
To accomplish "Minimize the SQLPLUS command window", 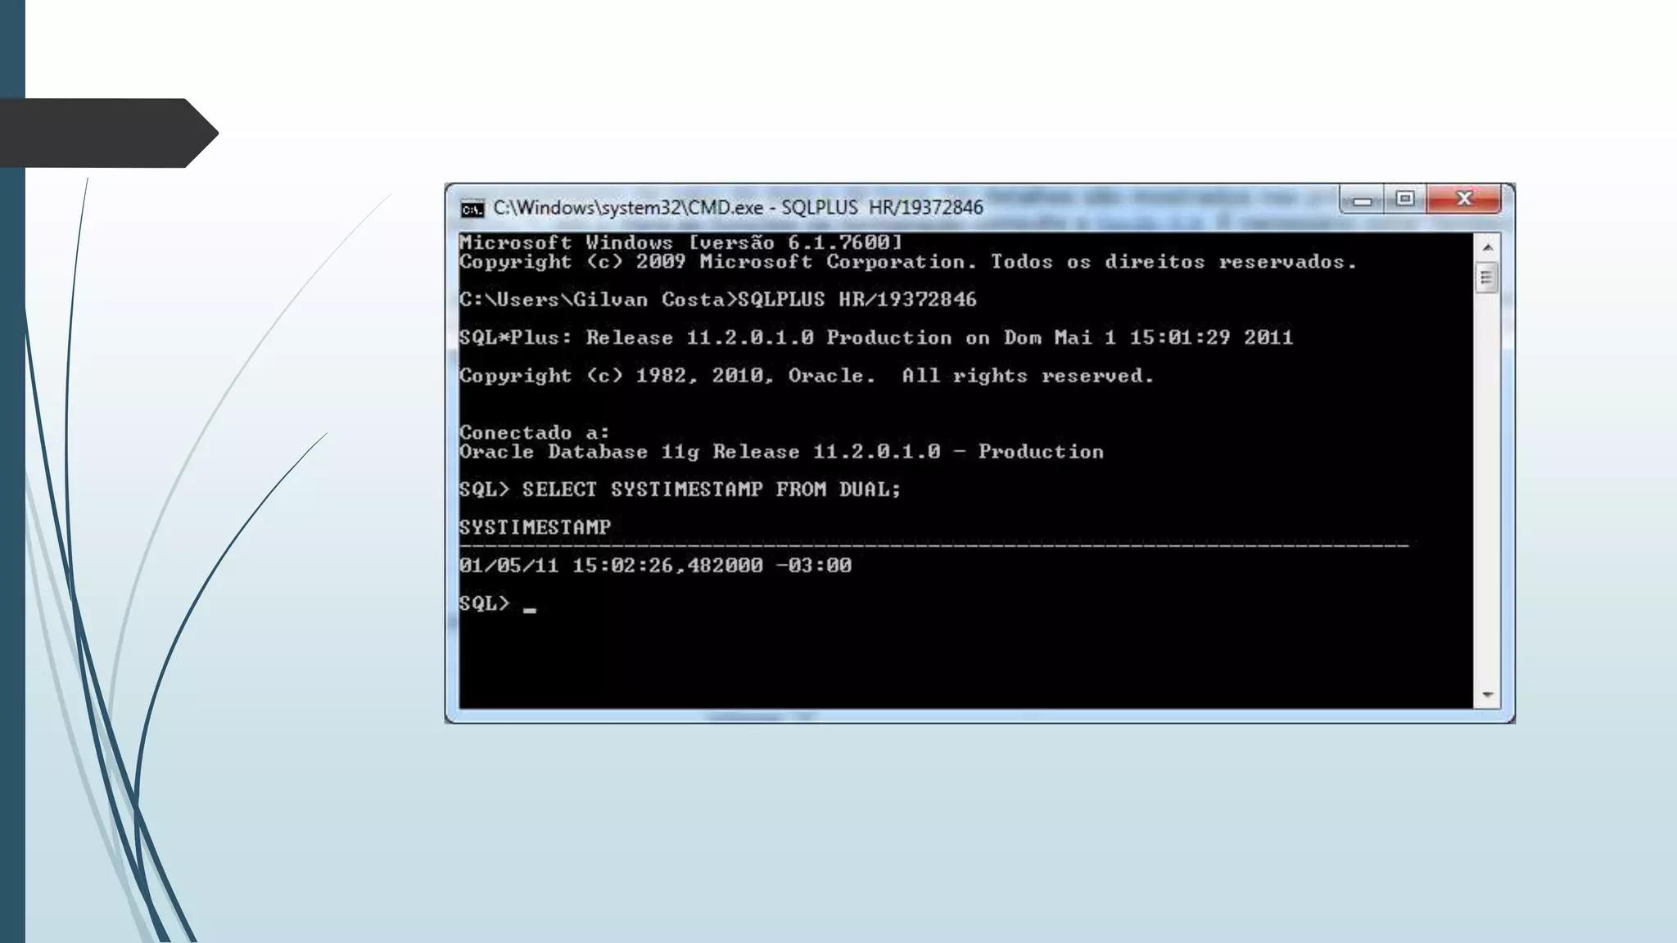I will point(1362,200).
